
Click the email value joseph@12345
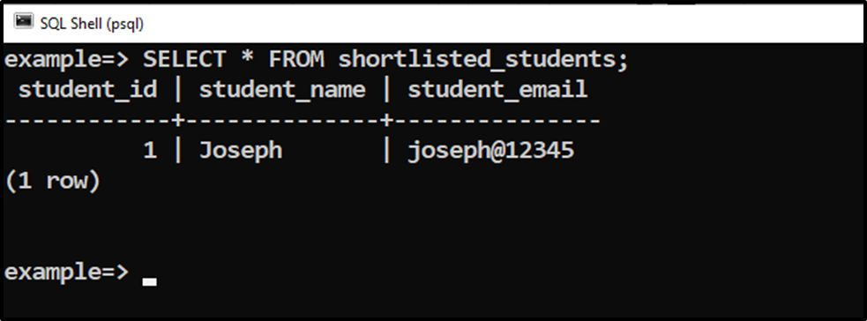click(491, 151)
